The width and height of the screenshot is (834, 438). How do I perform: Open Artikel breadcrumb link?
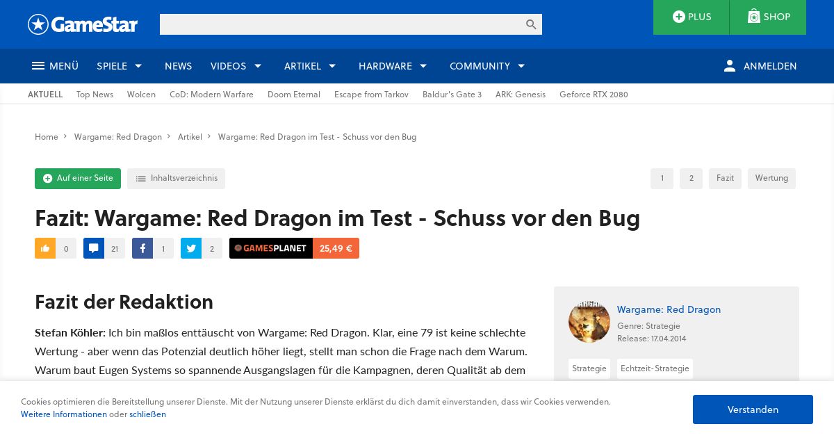point(190,137)
